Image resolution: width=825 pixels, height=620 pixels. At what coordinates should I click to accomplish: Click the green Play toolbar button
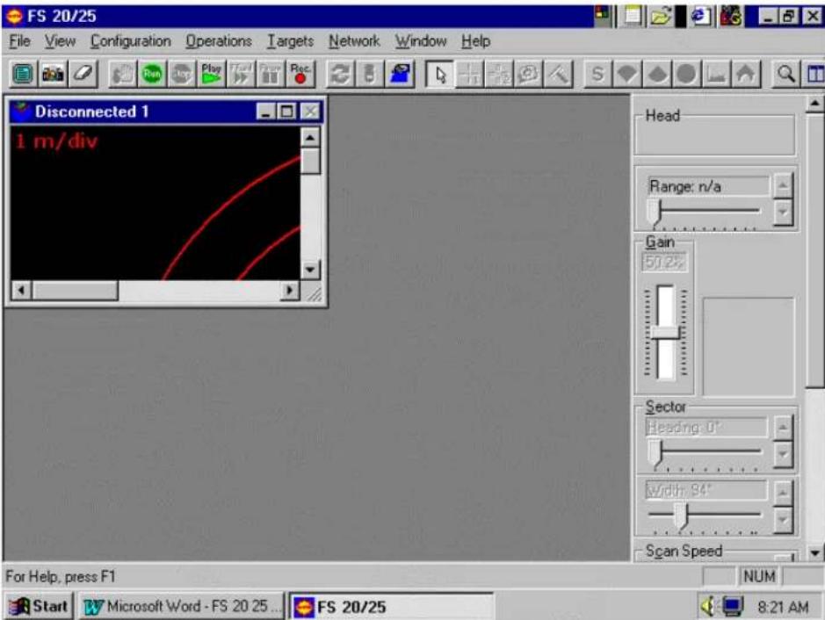click(x=211, y=74)
